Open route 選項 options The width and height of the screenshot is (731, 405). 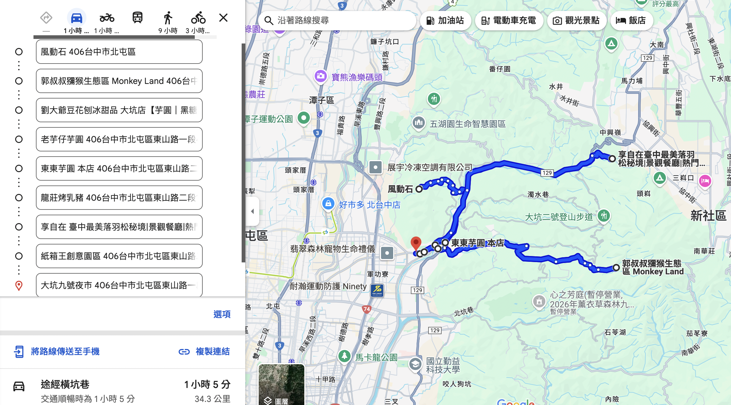pos(222,314)
